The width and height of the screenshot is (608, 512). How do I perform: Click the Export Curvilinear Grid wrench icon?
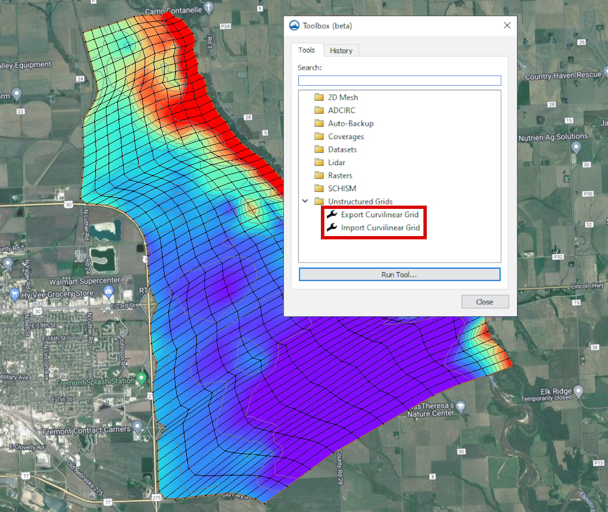pos(331,214)
